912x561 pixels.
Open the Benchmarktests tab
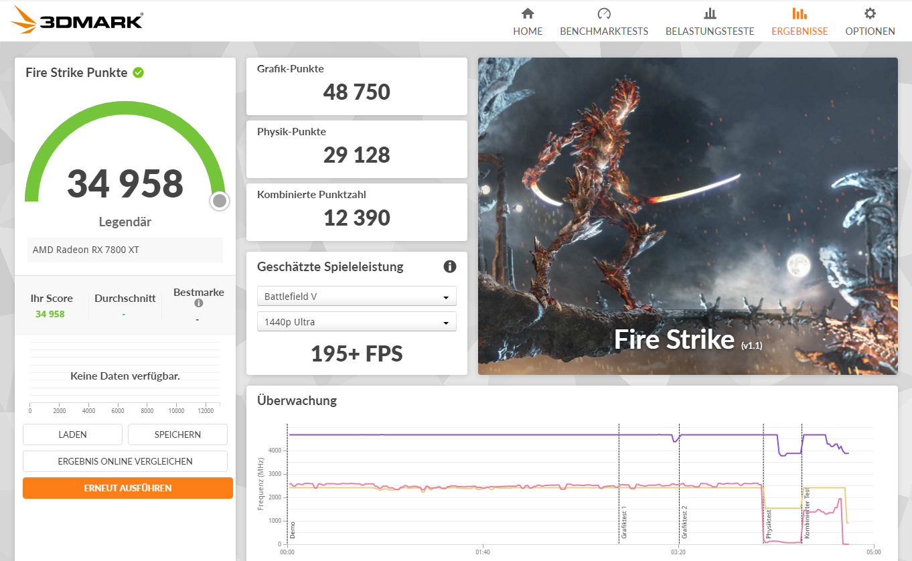(x=604, y=21)
